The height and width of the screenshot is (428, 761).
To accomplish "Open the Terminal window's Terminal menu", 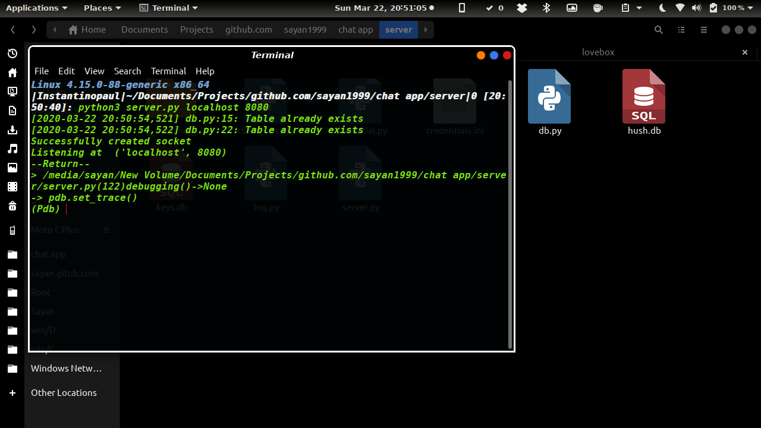I will [x=168, y=71].
